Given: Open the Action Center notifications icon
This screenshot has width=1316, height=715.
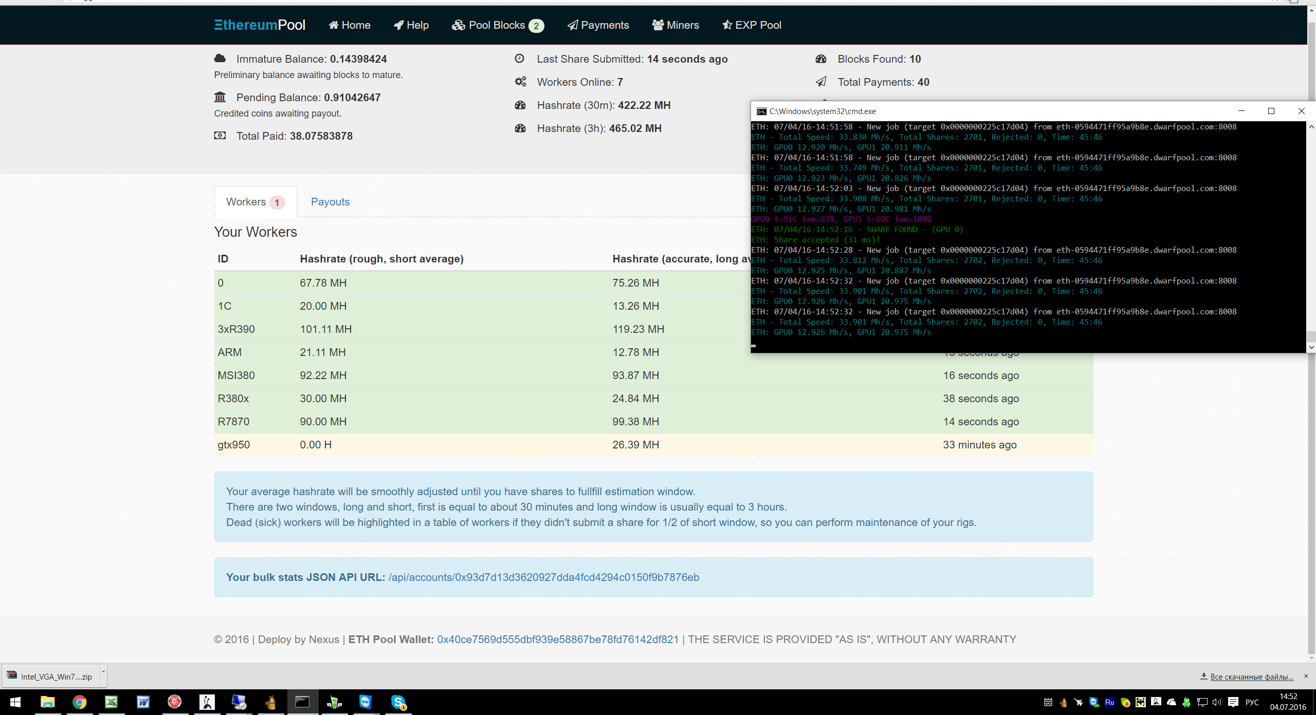Looking at the screenshot, I should point(1233,702).
